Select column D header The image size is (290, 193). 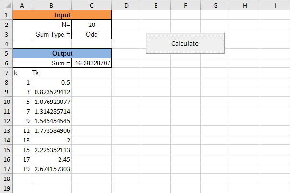[x=126, y=5]
